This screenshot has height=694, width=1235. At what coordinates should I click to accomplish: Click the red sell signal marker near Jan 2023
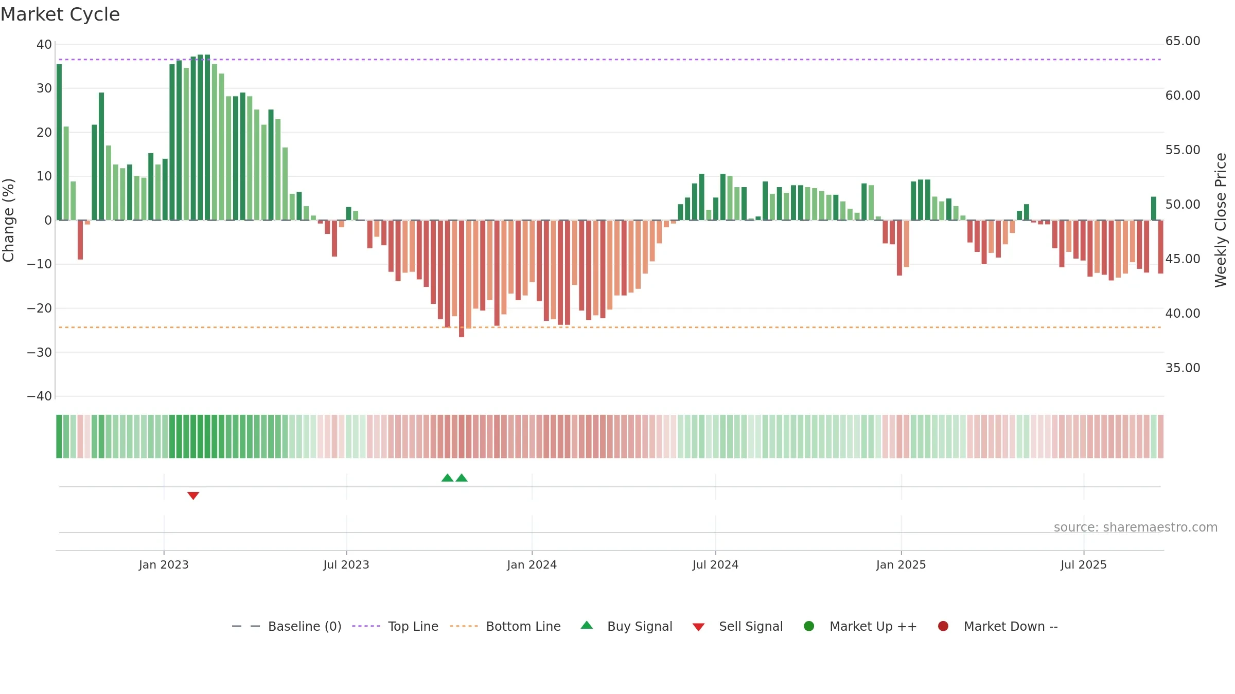coord(193,496)
